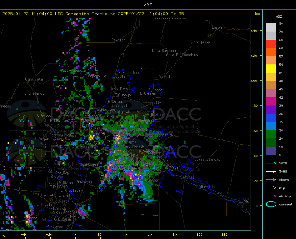Click the 'E_1-736' map label

(x=203, y=43)
